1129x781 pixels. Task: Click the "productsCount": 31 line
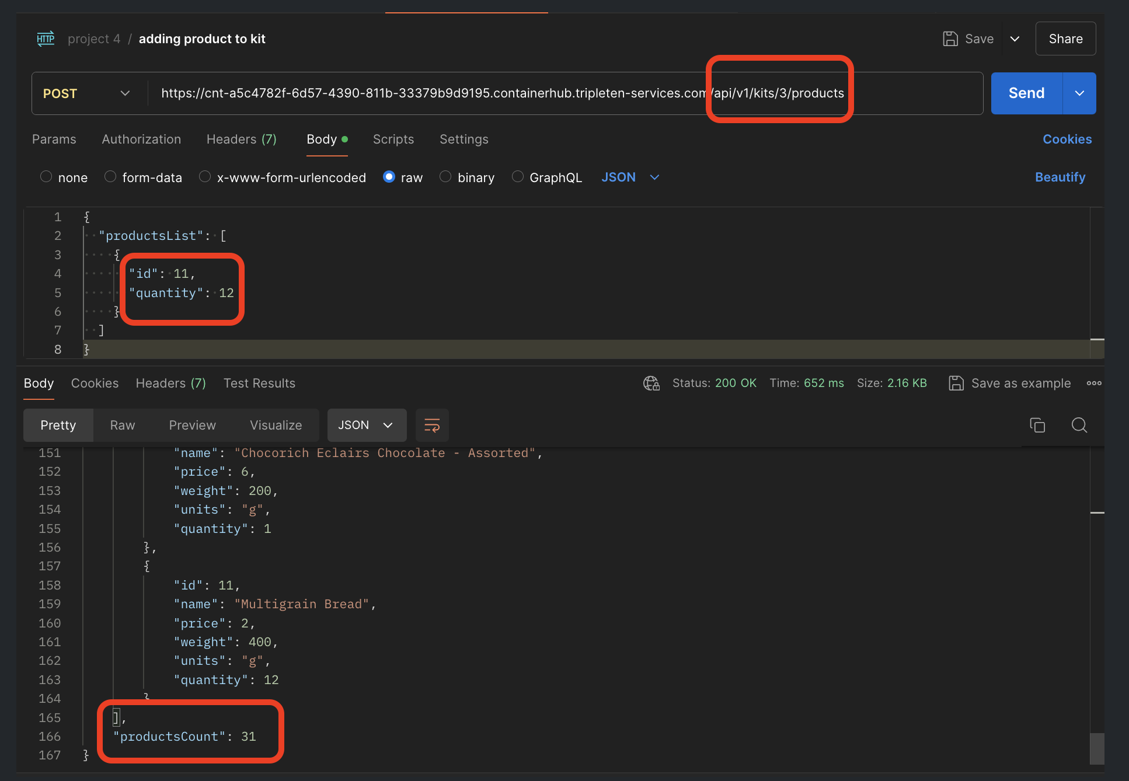(x=184, y=737)
